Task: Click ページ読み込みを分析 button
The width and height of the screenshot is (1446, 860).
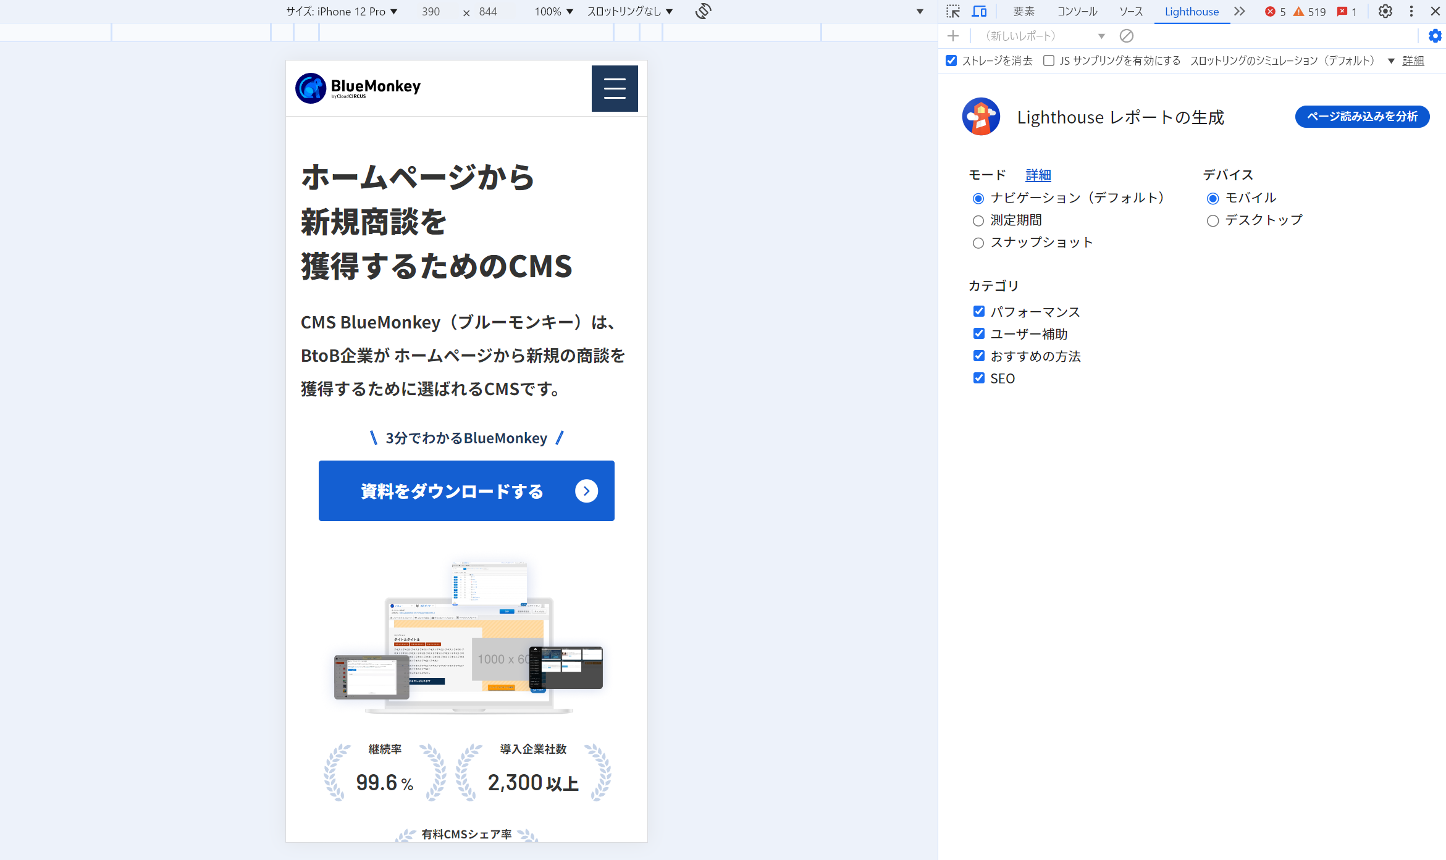Action: click(1362, 117)
